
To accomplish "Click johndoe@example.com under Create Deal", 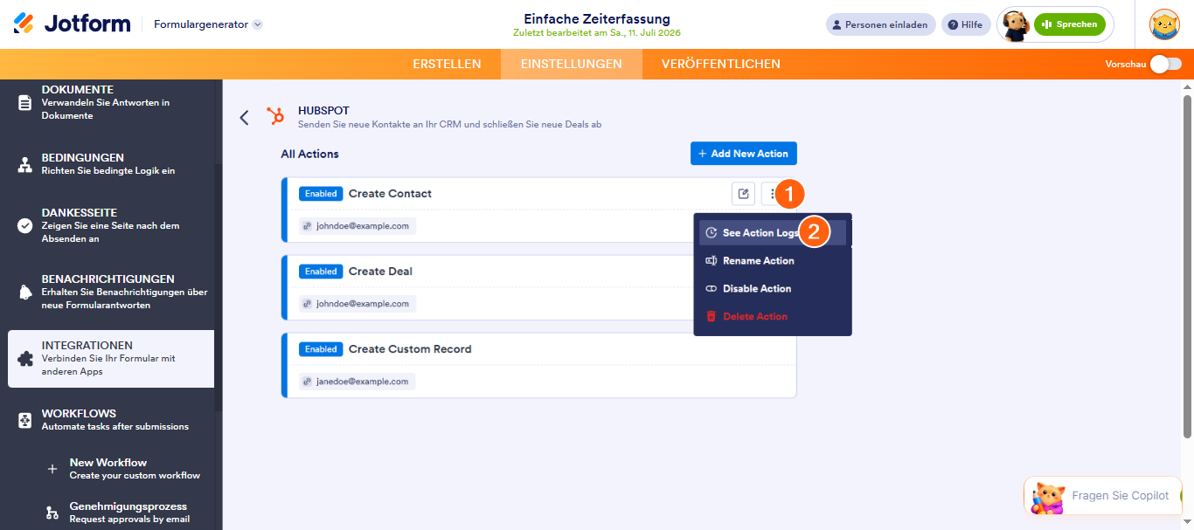I will pos(357,304).
